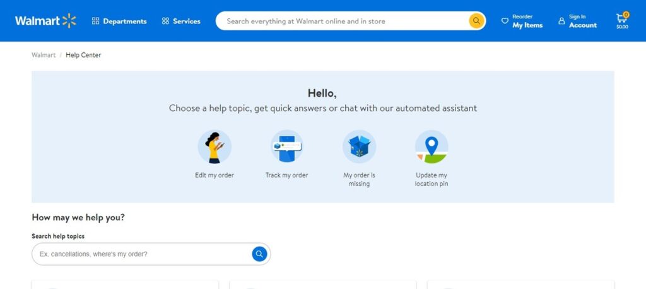View the shopping cart showing $0.00
Viewport: 646px width, 289px height.
(622, 21)
